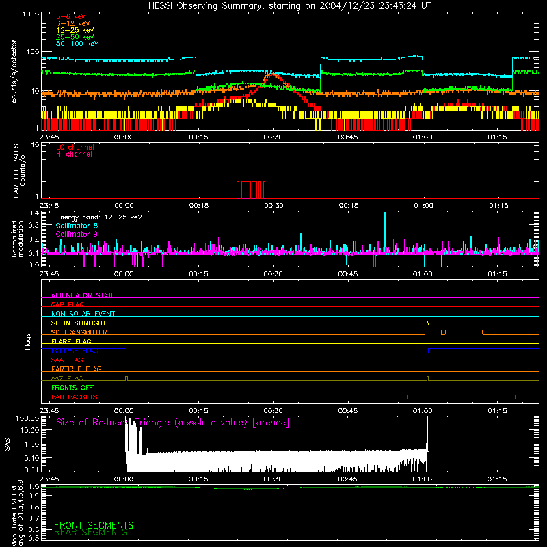547x547 pixels.
Task: Click the 'PARTICLE RATES' axis label
Action: [x=16, y=171]
